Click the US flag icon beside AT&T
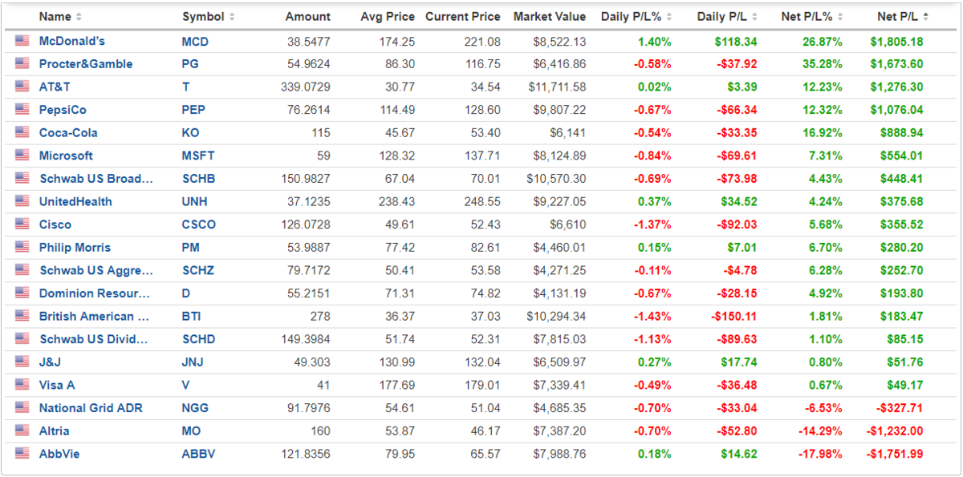963x477 pixels. (22, 87)
